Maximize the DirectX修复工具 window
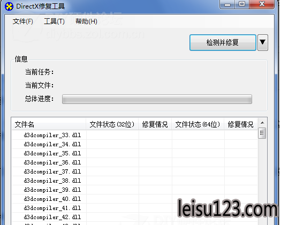 [x=242, y=4]
